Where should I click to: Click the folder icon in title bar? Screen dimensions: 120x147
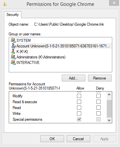[5, 4]
